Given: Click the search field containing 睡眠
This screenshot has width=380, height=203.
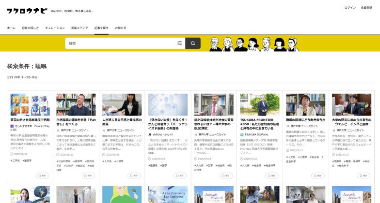Looking at the screenshot, I should [121, 43].
